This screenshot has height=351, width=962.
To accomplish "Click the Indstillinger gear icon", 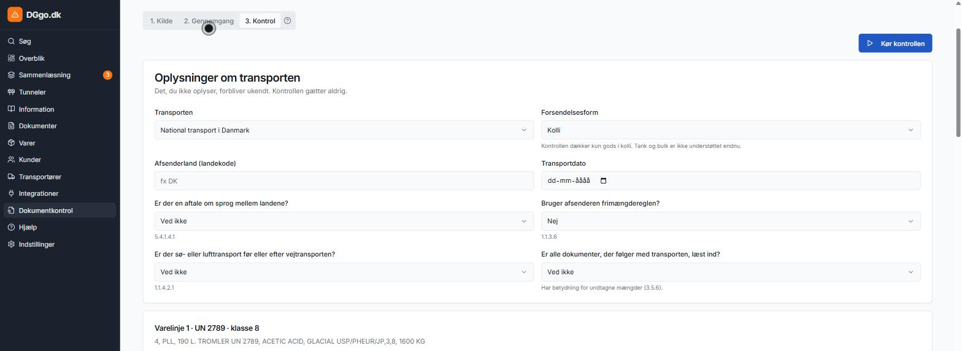I will pos(11,244).
